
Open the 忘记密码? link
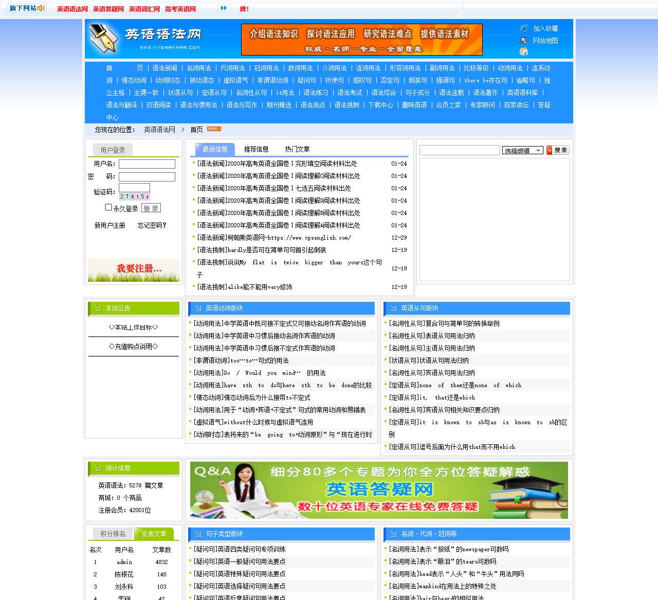pyautogui.click(x=152, y=225)
